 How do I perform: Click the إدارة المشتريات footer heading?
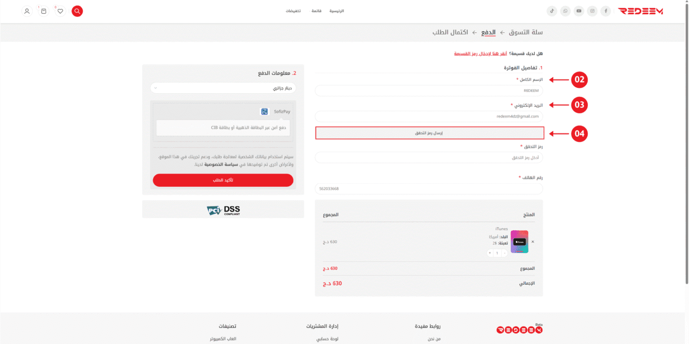tap(322, 326)
